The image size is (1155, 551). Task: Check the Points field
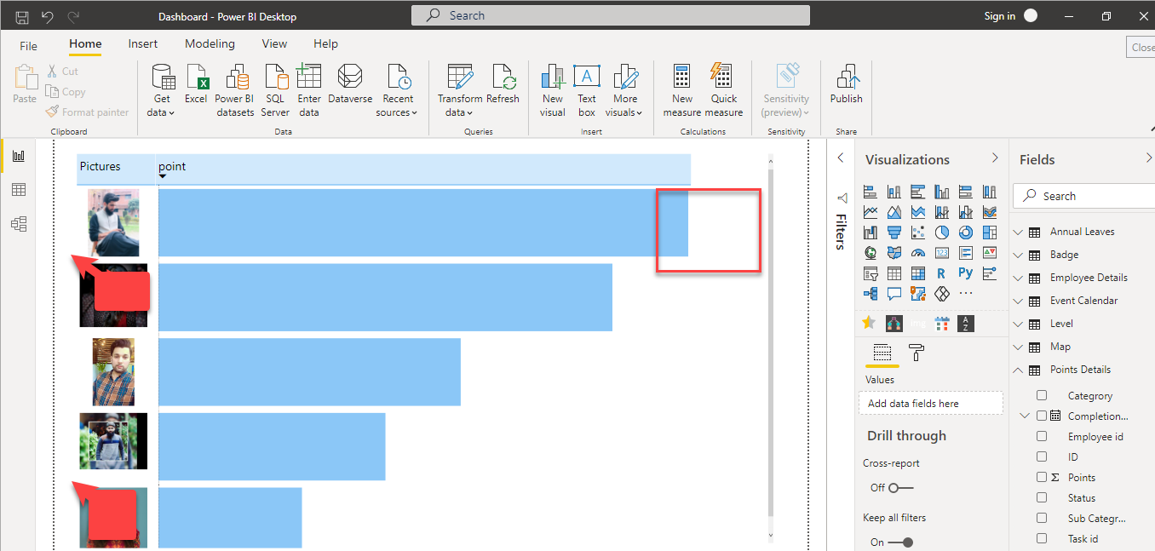(x=1042, y=477)
